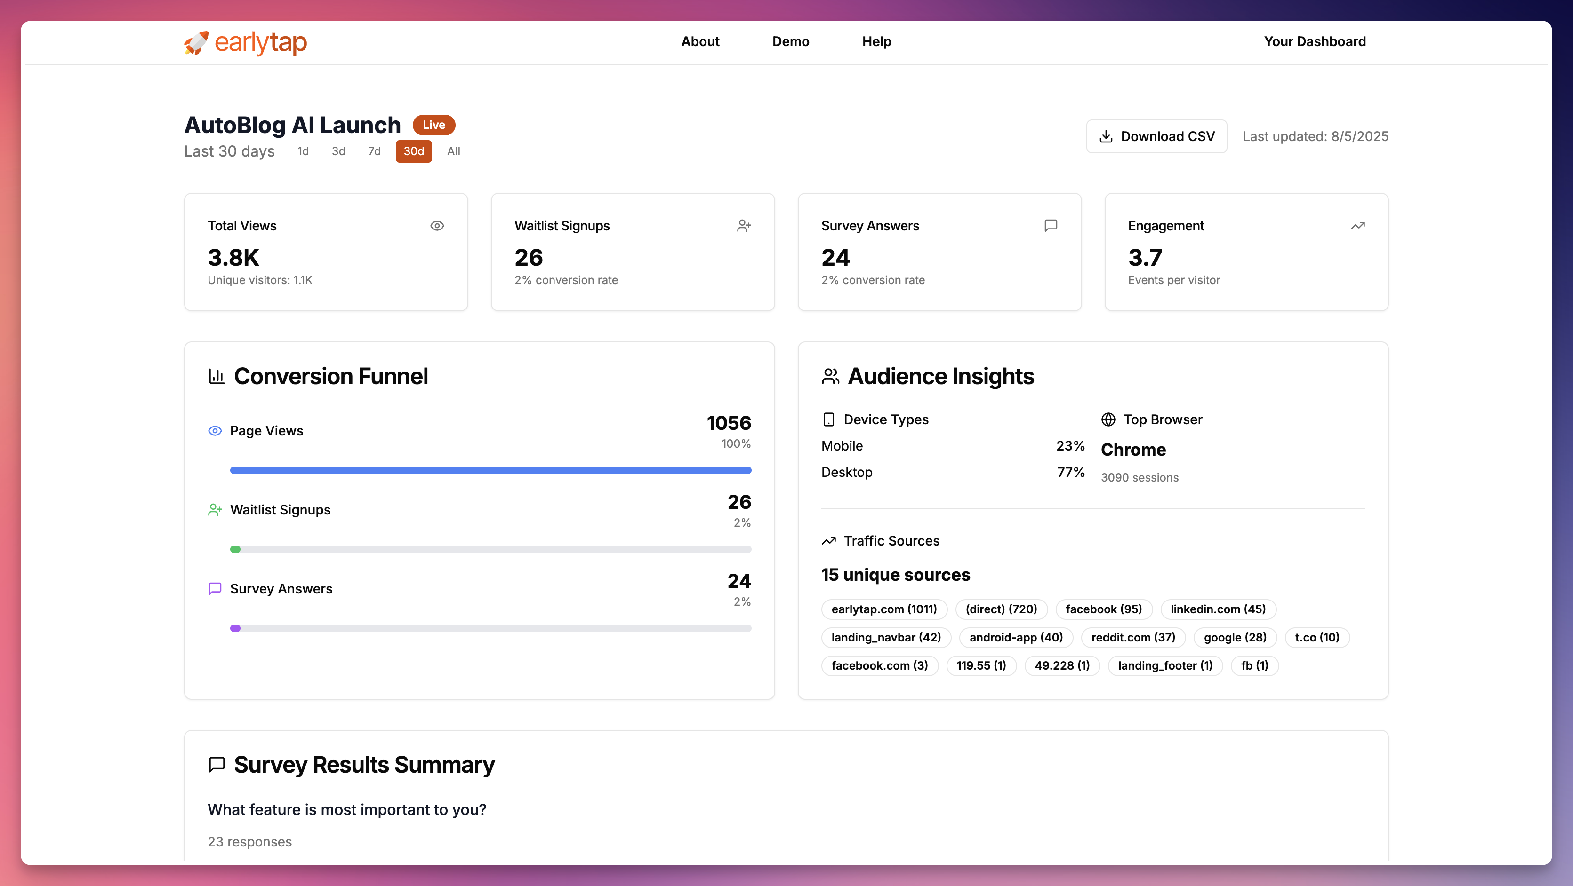The height and width of the screenshot is (886, 1573).
Task: Select the 3d time range
Action: (x=338, y=151)
